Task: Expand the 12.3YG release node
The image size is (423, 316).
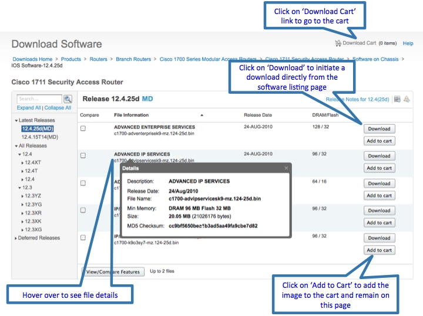Action: click(x=22, y=205)
